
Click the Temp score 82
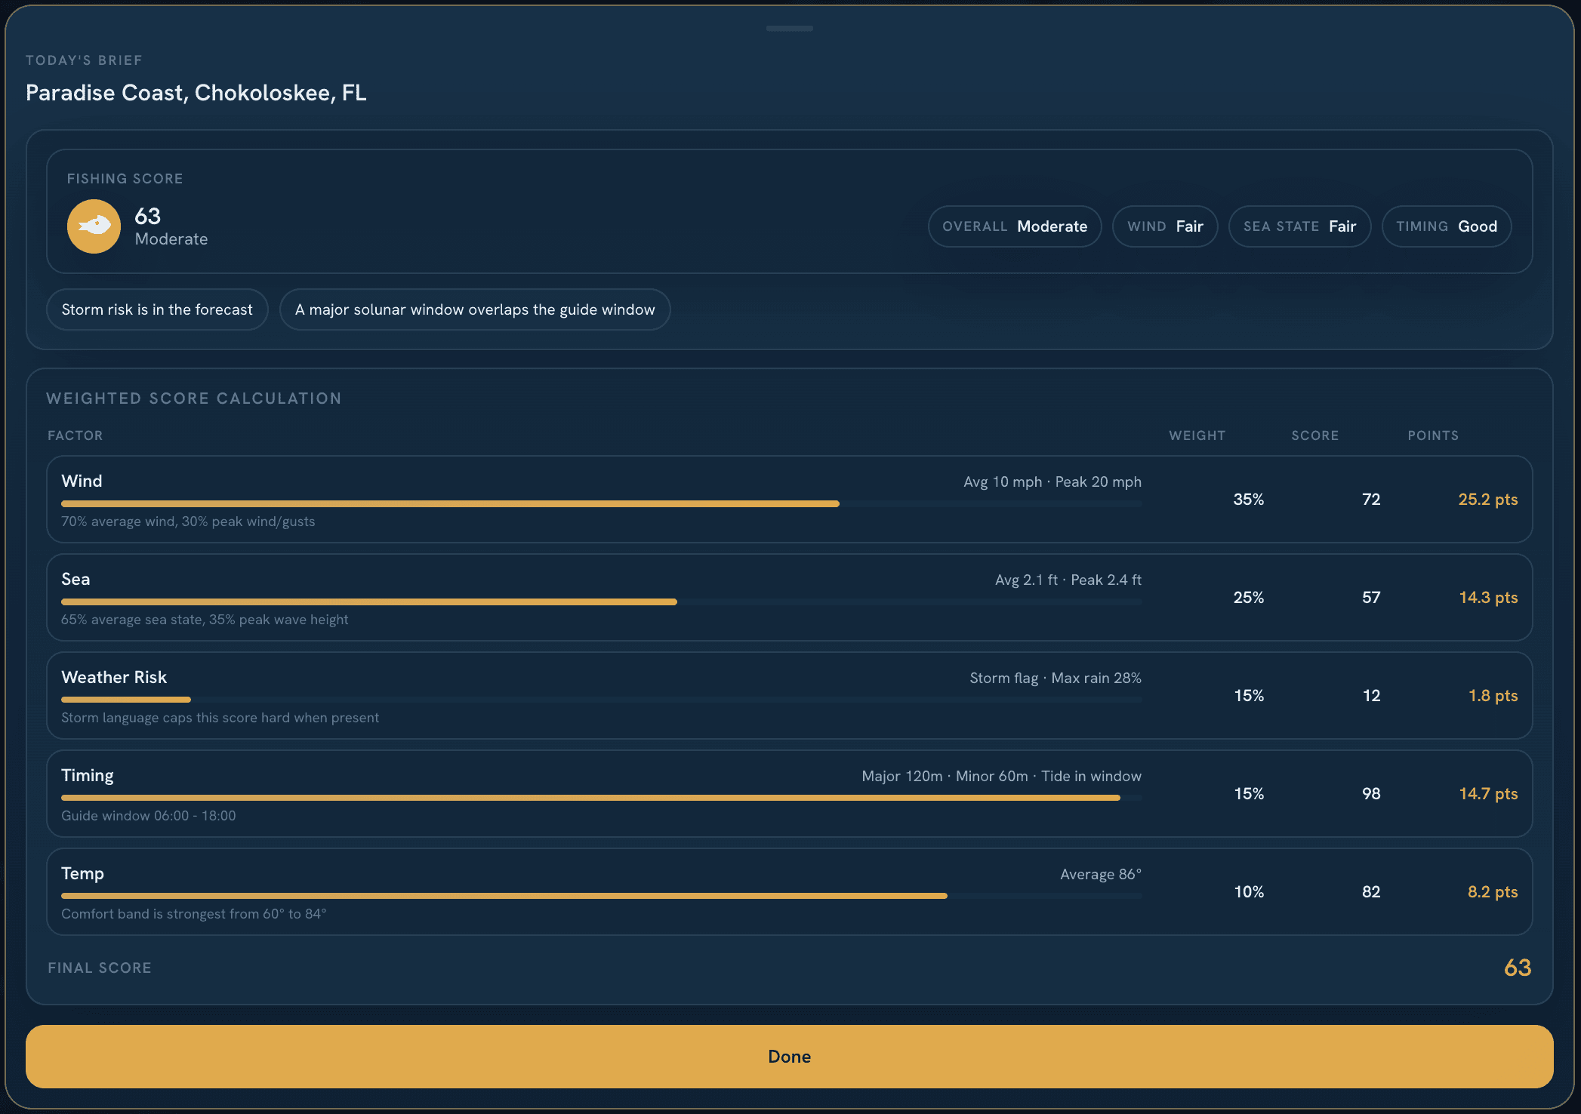click(x=1371, y=891)
